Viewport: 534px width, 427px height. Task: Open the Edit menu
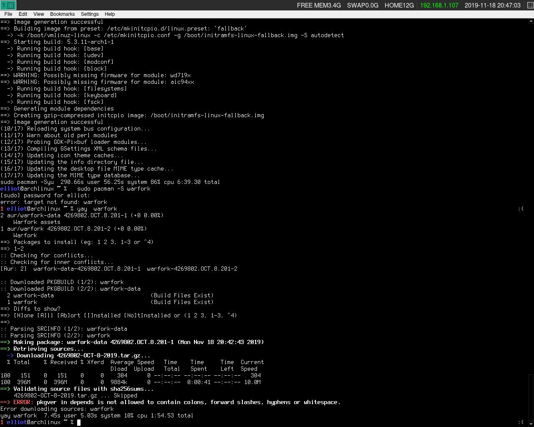[x=23, y=14]
